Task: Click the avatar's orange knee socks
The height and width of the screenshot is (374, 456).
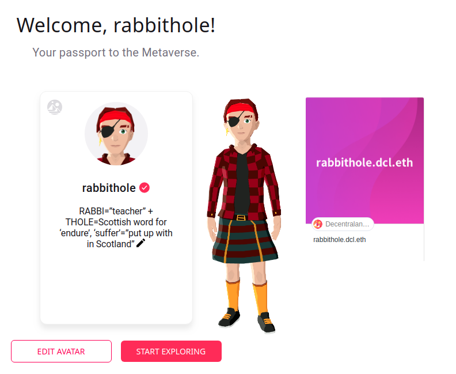Action: tap(246, 296)
